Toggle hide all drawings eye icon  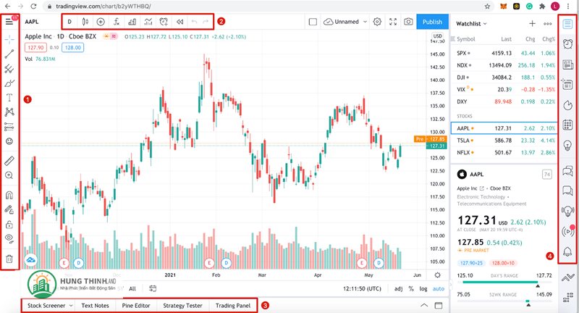pos(9,237)
